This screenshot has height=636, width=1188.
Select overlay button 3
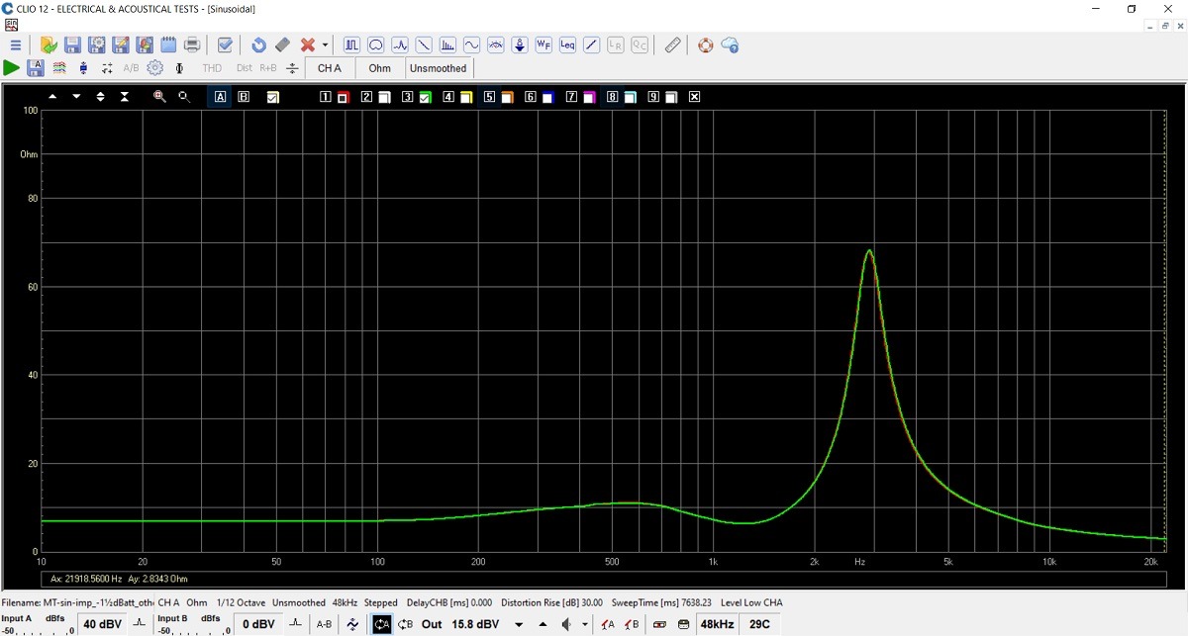pyautogui.click(x=407, y=97)
